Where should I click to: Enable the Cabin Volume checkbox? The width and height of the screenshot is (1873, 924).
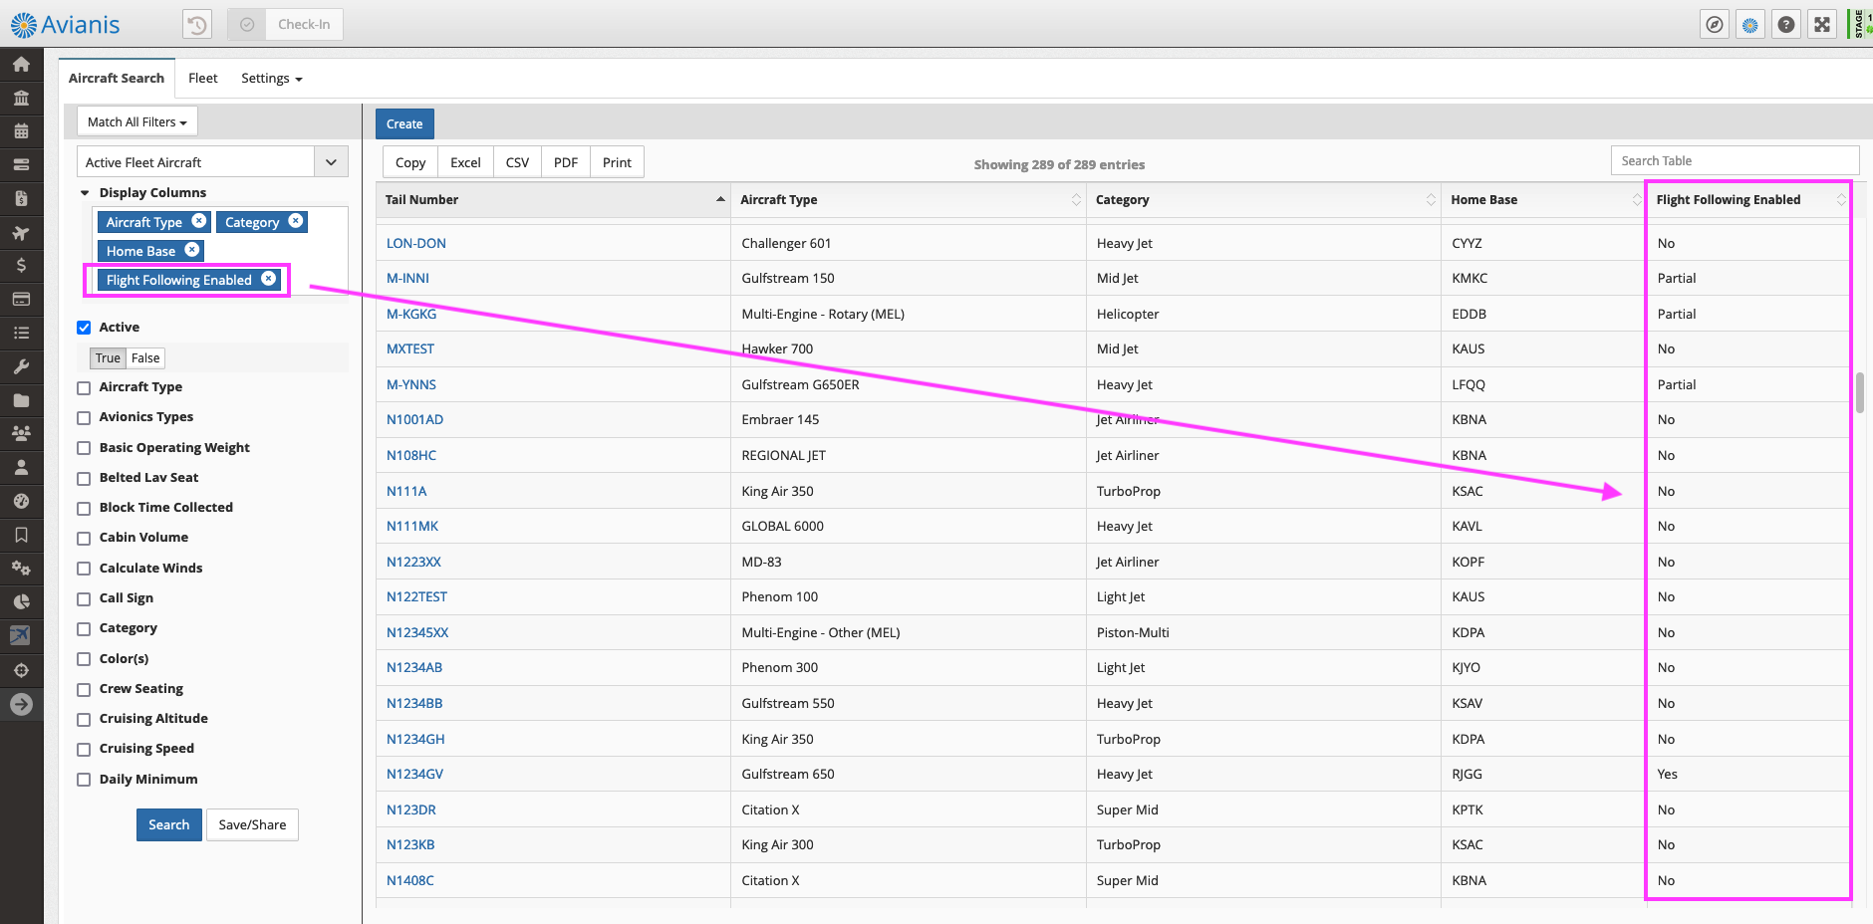[84, 538]
